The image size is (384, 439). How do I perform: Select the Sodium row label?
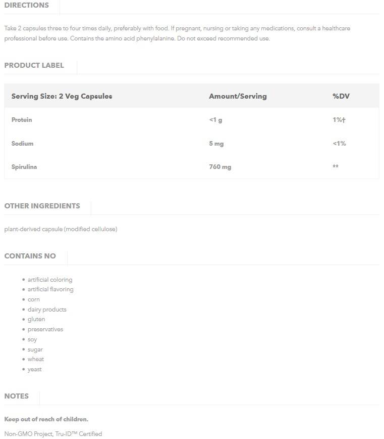click(23, 144)
